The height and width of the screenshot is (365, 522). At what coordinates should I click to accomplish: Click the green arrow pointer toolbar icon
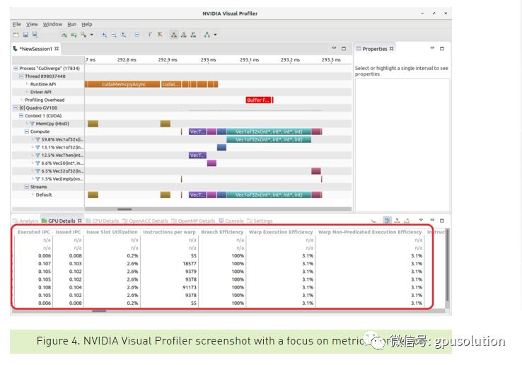(160, 35)
